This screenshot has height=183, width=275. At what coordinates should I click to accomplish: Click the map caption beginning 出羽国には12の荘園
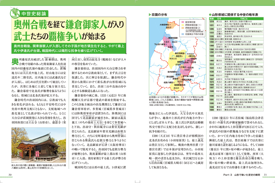point(176,100)
